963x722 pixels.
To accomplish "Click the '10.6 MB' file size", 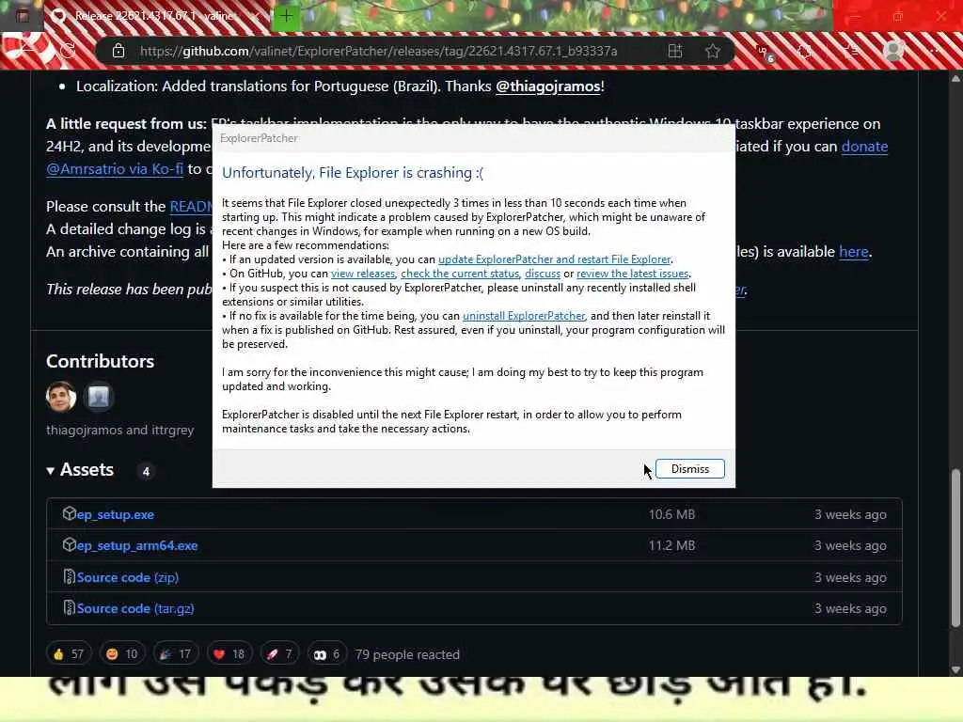I will [671, 514].
